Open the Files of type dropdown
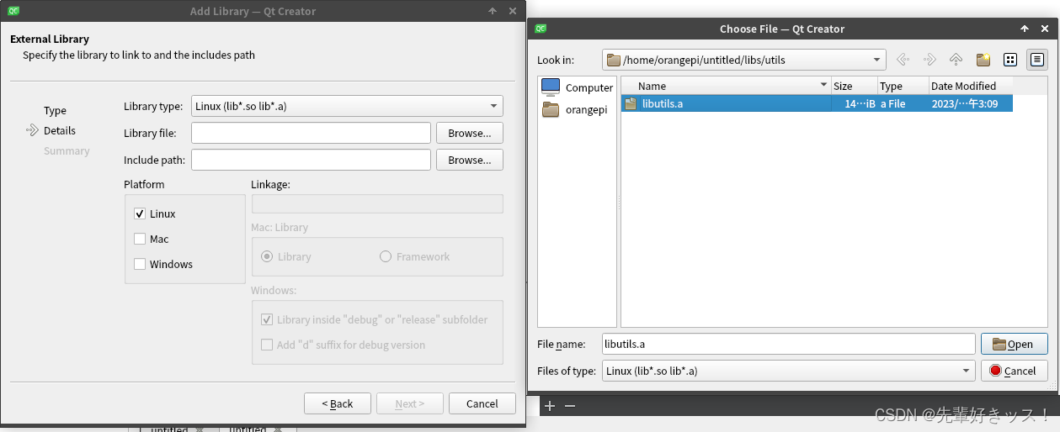 point(789,371)
